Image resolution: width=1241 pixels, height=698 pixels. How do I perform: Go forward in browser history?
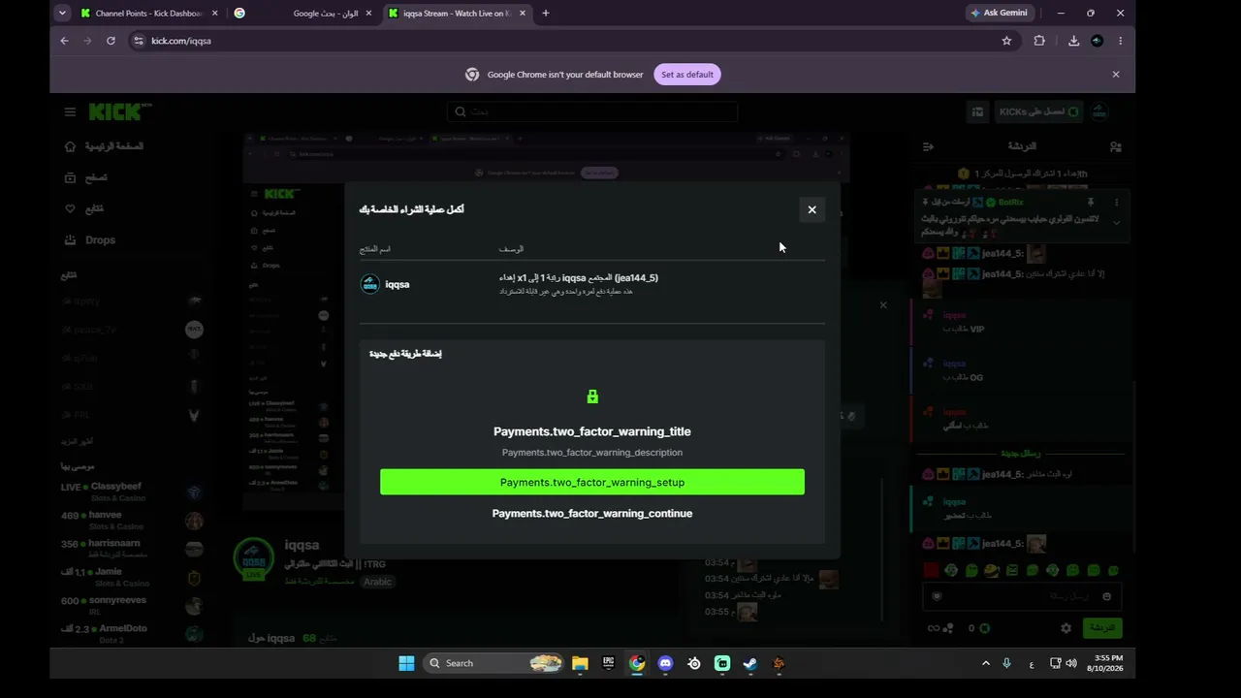[87, 41]
